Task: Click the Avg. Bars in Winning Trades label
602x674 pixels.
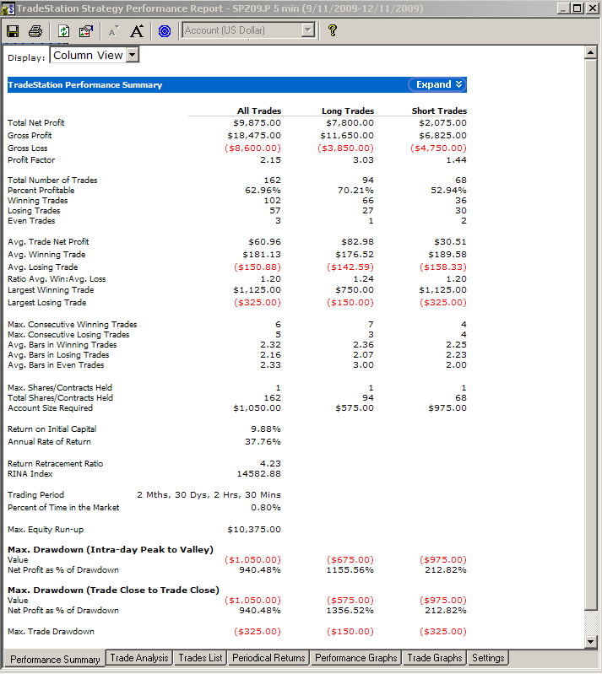Action: (x=62, y=345)
